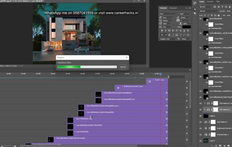Hide the Hue/Saturation 1 adjustment layer

click(201, 134)
